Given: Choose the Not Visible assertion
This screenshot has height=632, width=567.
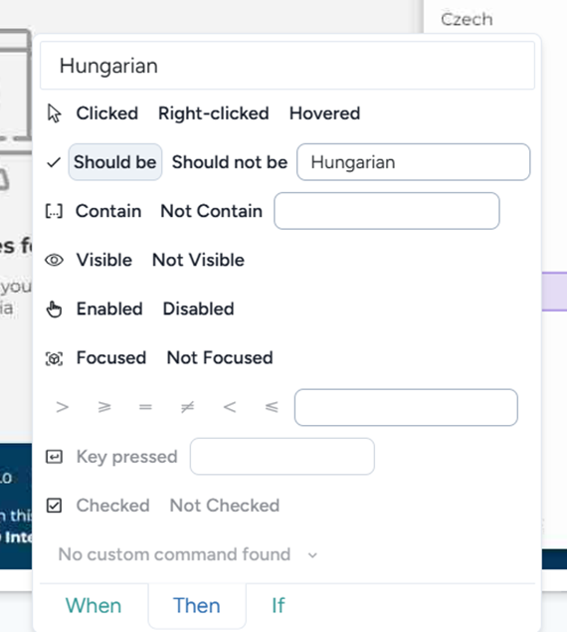Looking at the screenshot, I should pos(198,260).
